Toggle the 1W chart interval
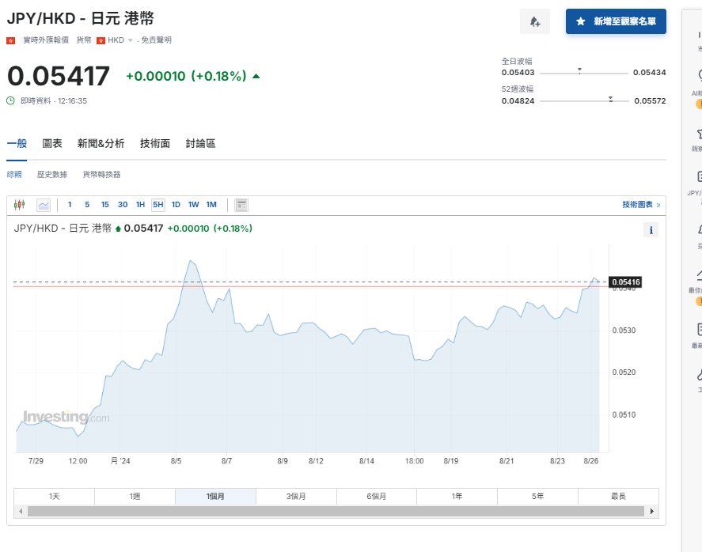Image resolution: width=702 pixels, height=552 pixels. [x=192, y=204]
